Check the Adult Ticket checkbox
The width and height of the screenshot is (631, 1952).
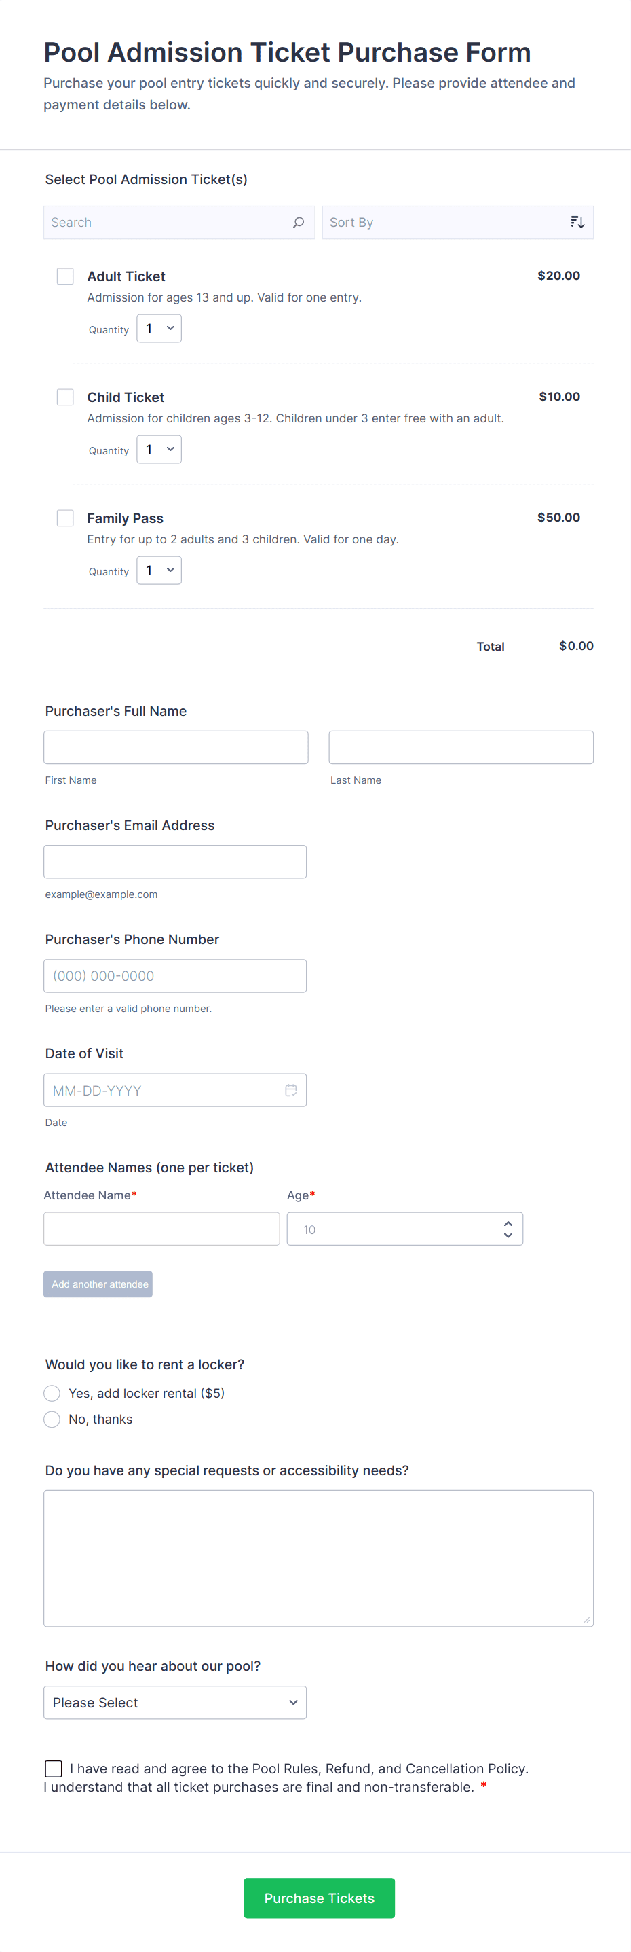click(66, 276)
